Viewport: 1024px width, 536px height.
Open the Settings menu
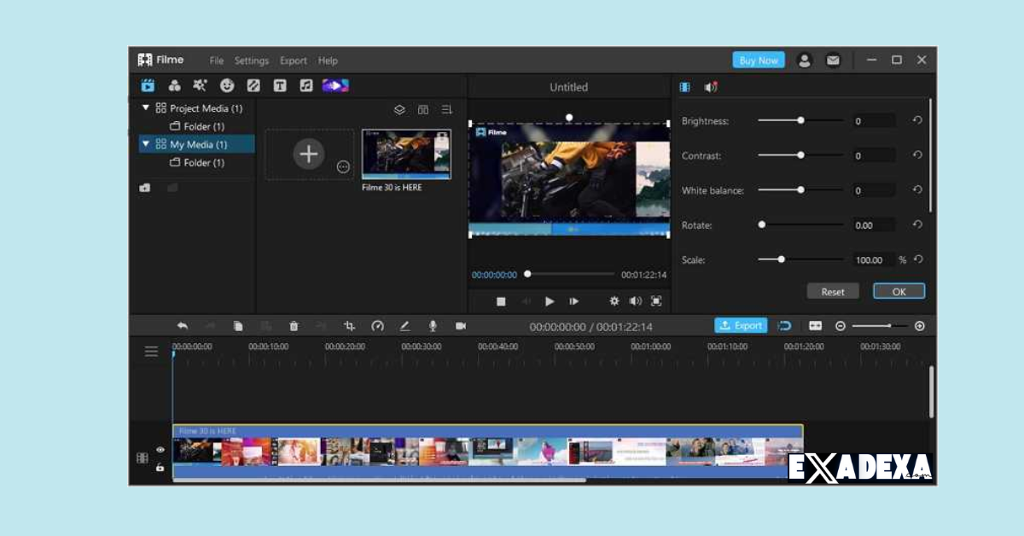click(x=251, y=61)
